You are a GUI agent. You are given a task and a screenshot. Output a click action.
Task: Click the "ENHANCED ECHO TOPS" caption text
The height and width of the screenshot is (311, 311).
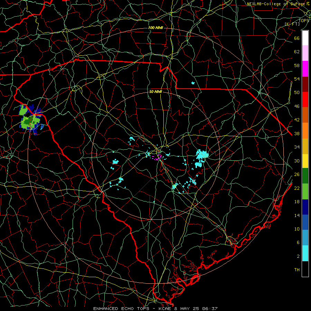(121, 309)
